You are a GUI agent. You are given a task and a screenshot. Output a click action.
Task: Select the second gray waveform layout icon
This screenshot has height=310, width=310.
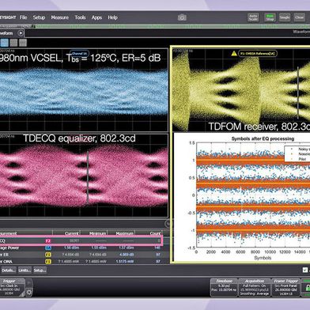coord(13,43)
